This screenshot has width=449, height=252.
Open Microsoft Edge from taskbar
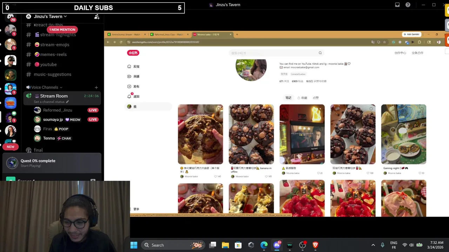tap(264, 245)
